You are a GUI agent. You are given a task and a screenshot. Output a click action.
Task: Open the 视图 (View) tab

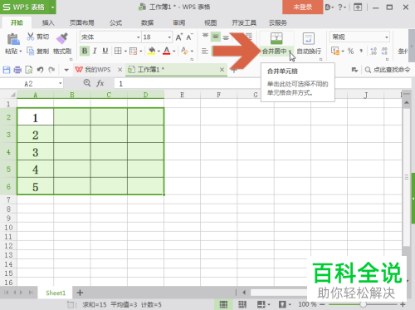pyautogui.click(x=210, y=22)
